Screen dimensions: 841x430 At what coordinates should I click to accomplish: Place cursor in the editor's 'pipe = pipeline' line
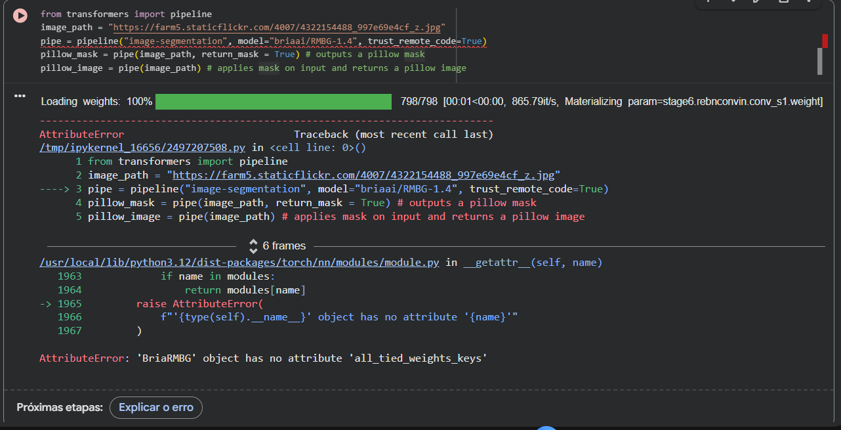pyautogui.click(x=263, y=41)
